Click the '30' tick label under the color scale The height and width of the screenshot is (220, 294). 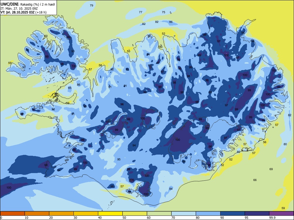(75, 218)
